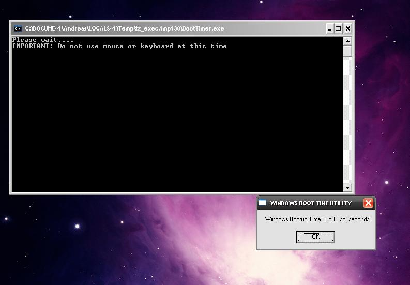
Task: Click the console vertical scrollbar thumb
Action: (x=347, y=51)
